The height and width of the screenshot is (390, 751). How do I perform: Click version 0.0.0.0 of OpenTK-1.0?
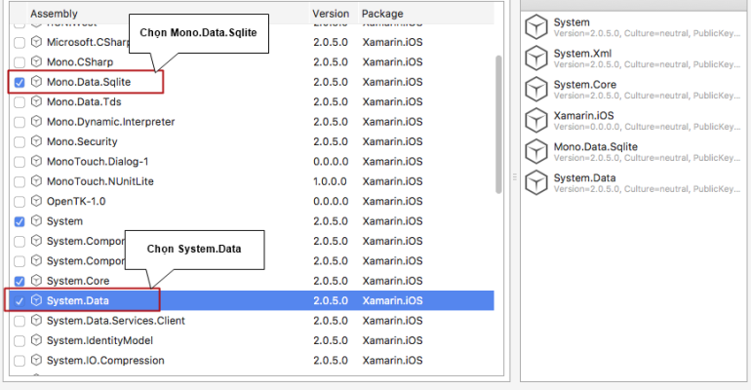pyautogui.click(x=331, y=202)
